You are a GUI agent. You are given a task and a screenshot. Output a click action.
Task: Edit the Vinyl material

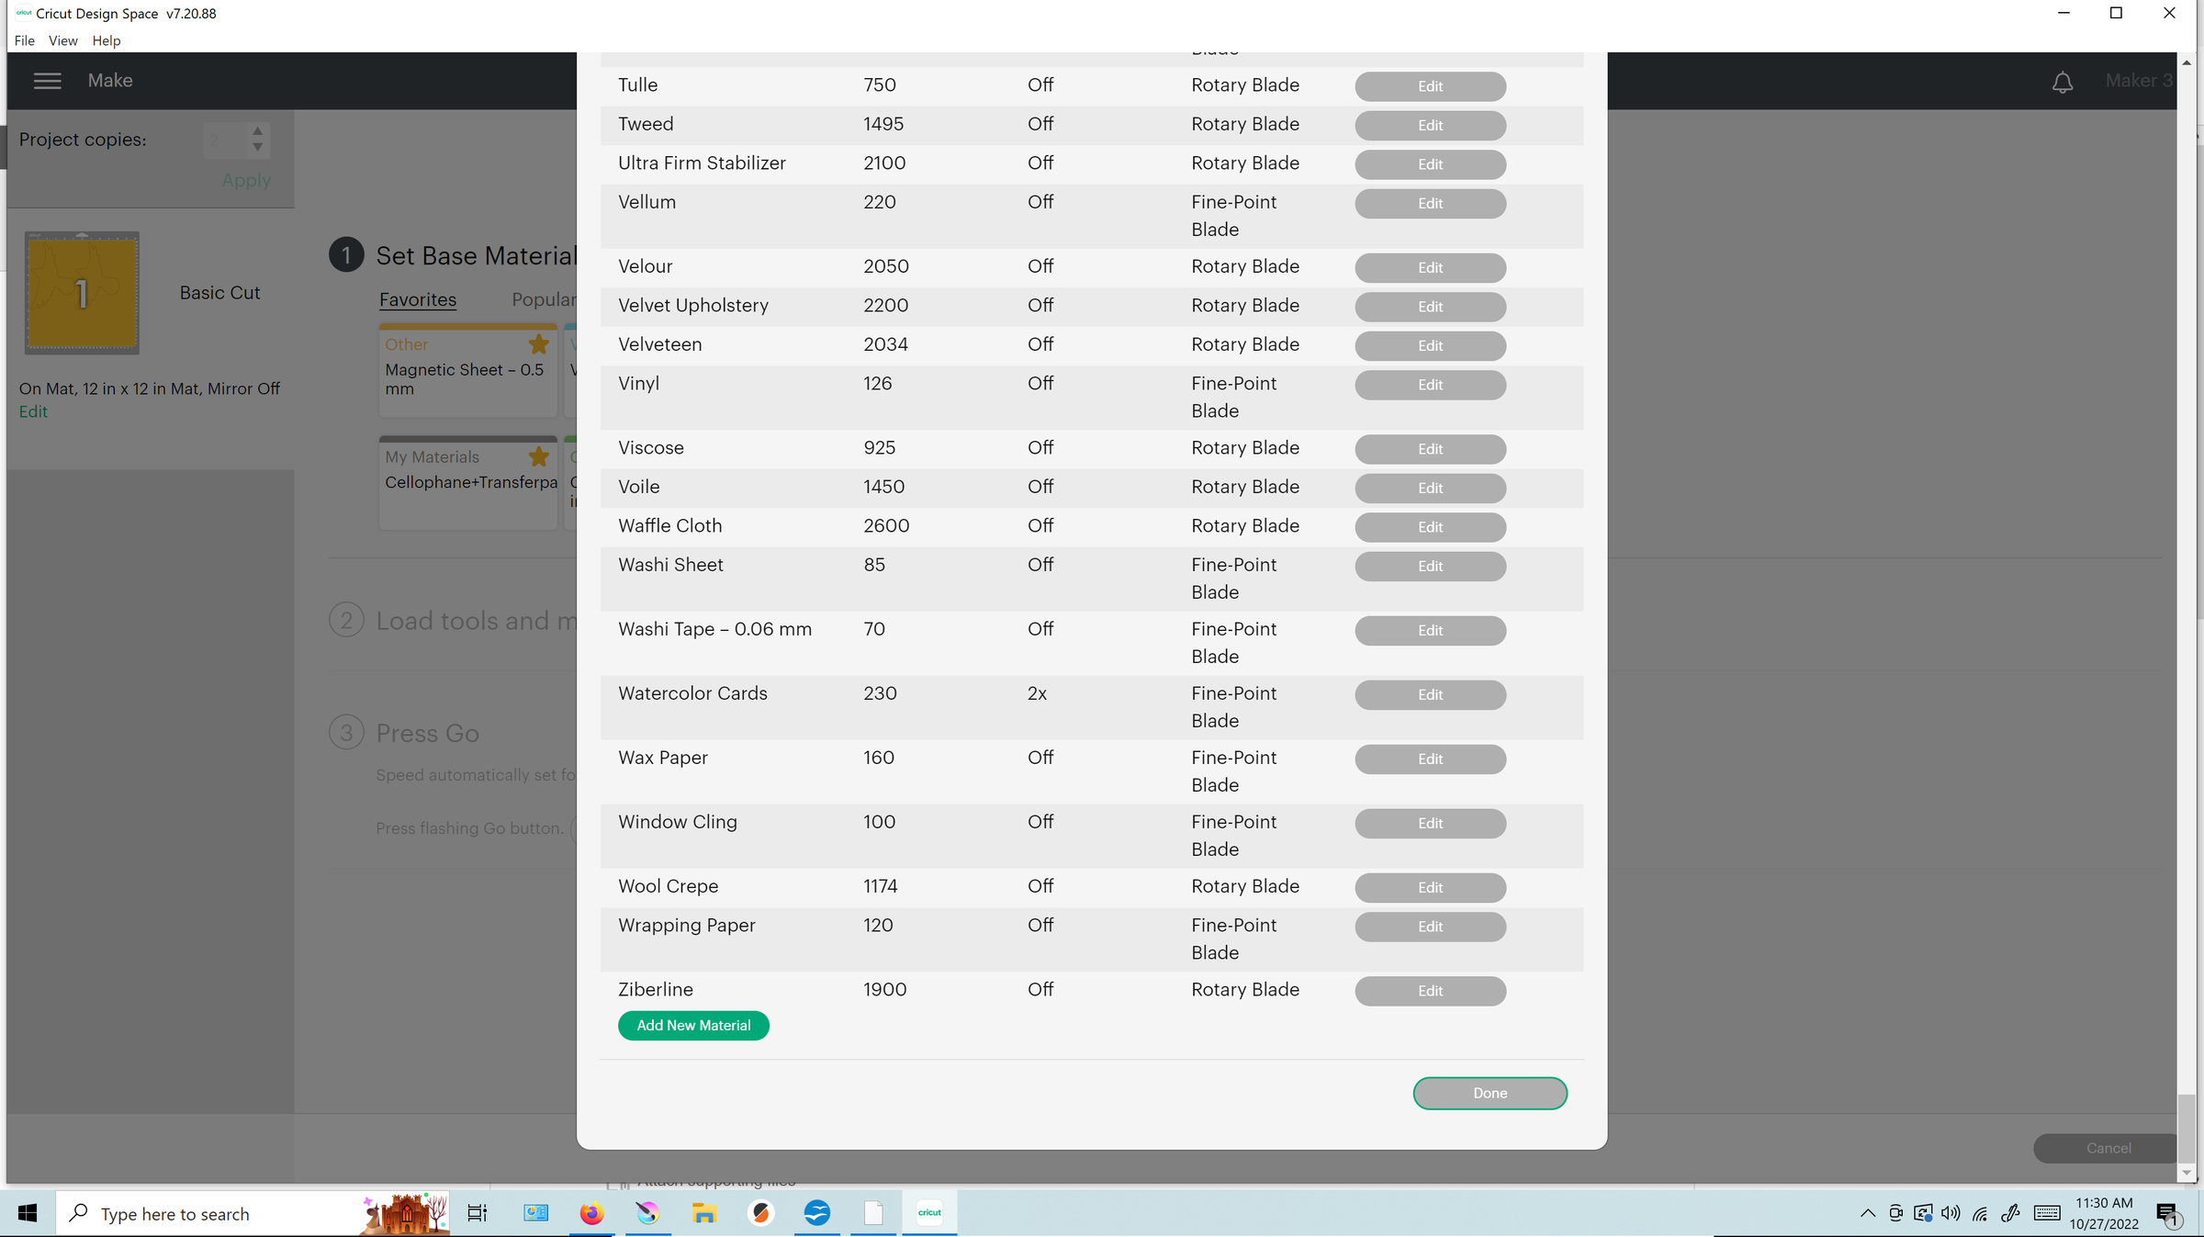[1430, 385]
